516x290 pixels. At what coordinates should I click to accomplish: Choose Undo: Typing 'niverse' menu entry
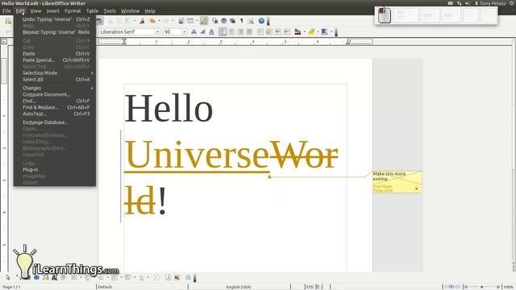(55, 19)
